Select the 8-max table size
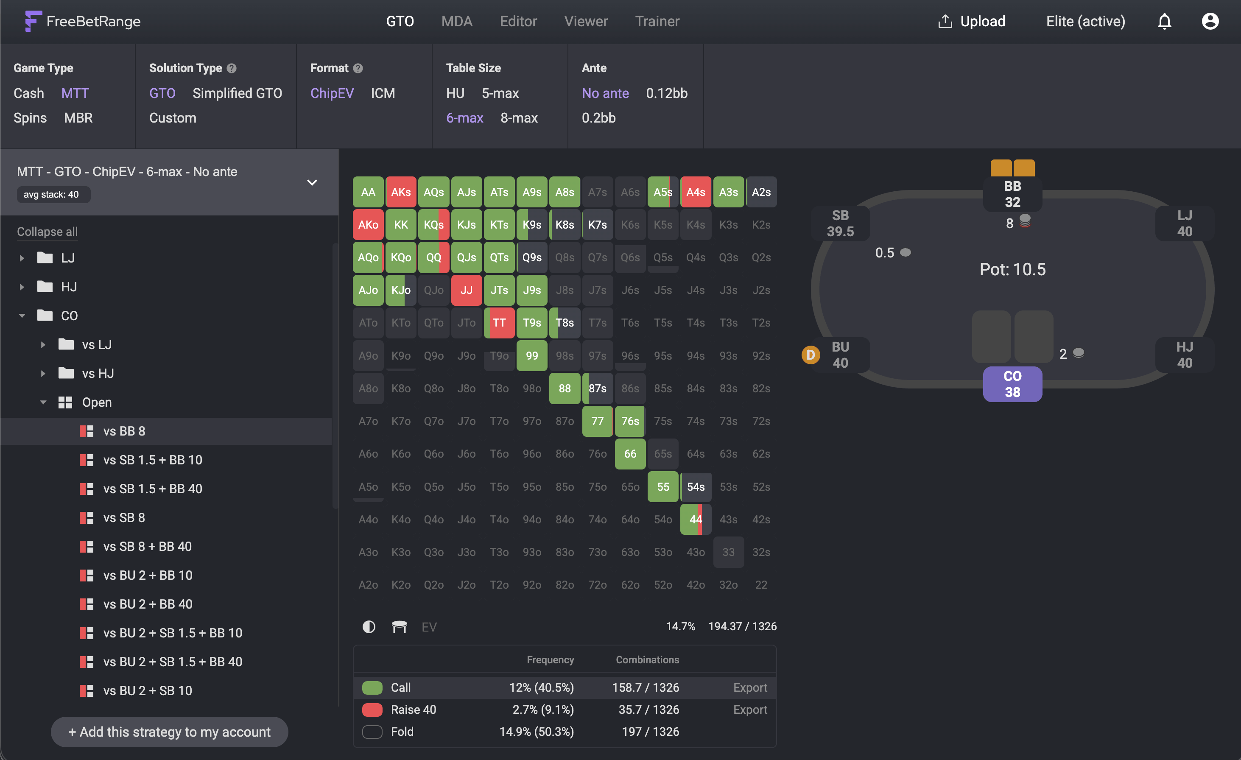The height and width of the screenshot is (760, 1241). click(519, 118)
